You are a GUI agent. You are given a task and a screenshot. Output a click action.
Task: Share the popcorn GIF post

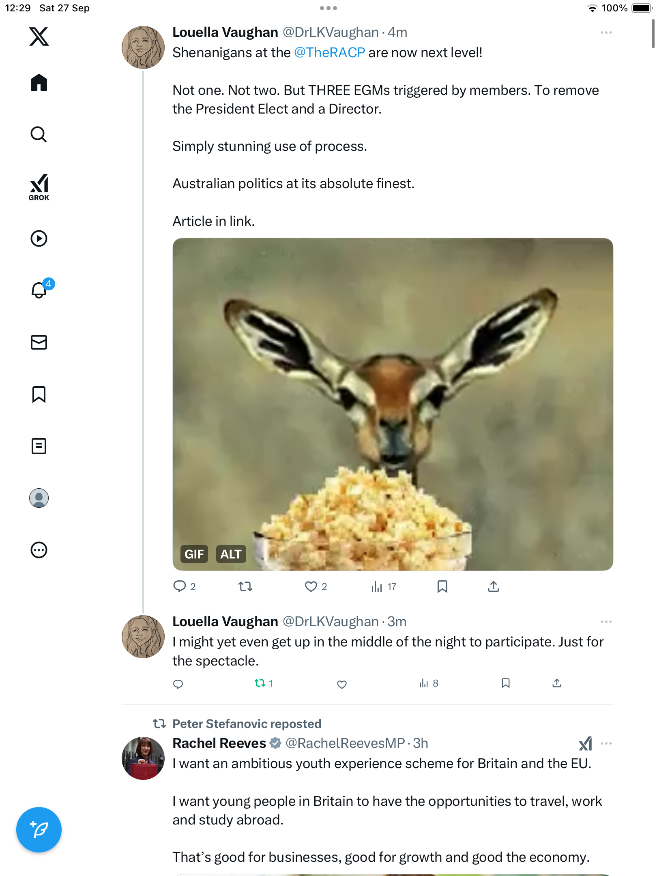pos(494,586)
